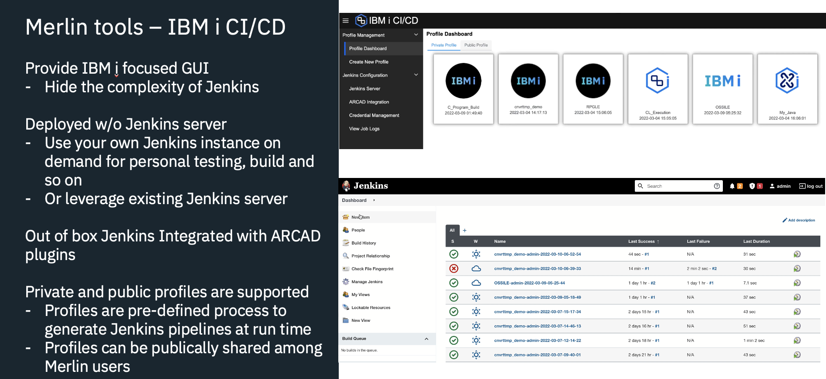Click the success status icon for cnvrttmp_demo-admin-2022-03-07-14-46-13
Screen dimensions: 826x379
pos(453,326)
